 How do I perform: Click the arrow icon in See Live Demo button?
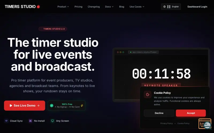(x=38, y=105)
